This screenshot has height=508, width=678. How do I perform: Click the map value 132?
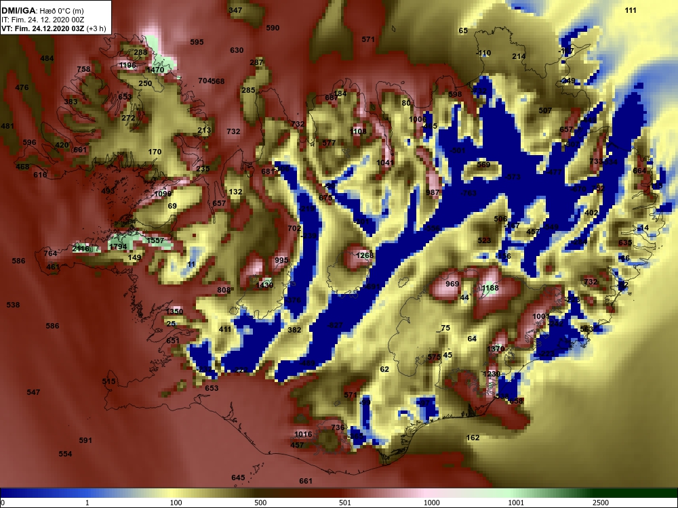(x=236, y=192)
